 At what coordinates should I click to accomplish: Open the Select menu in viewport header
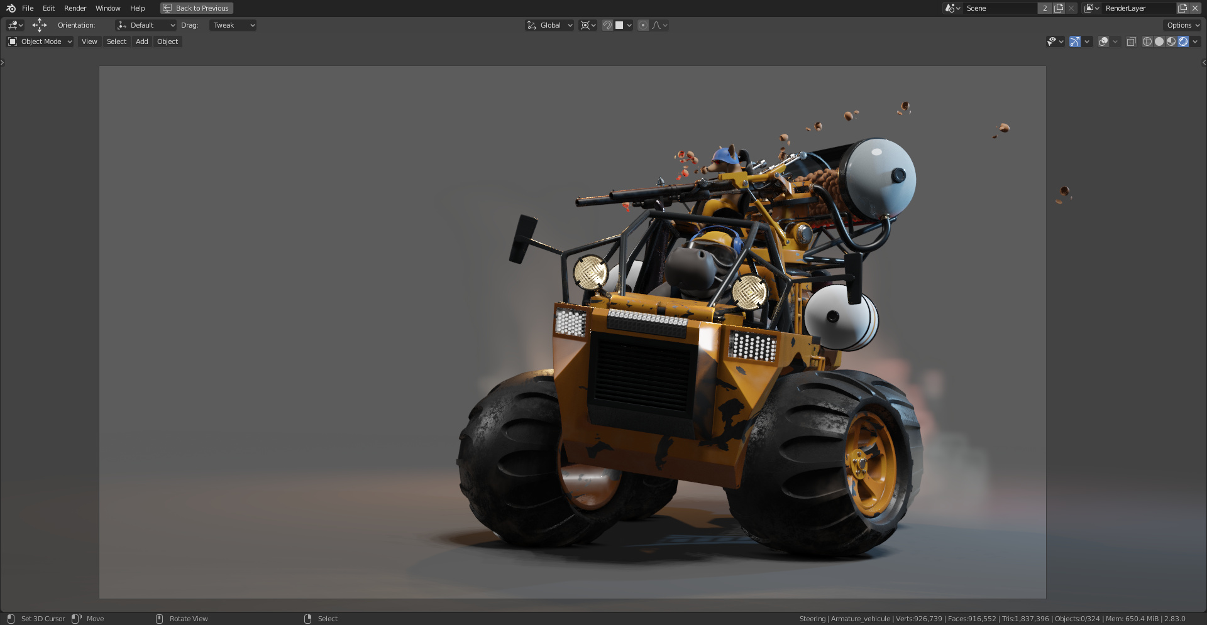click(x=116, y=41)
